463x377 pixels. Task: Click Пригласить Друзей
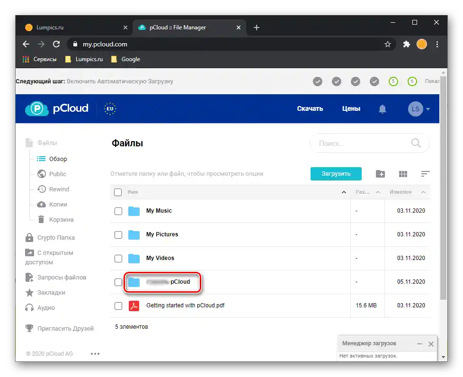[x=59, y=328]
